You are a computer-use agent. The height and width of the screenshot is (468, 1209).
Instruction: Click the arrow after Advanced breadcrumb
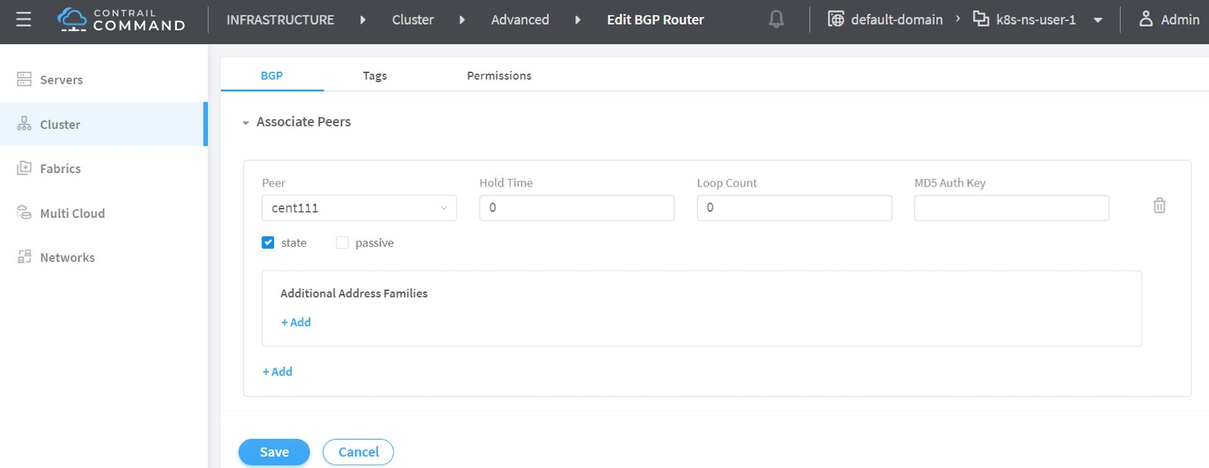pyautogui.click(x=578, y=20)
